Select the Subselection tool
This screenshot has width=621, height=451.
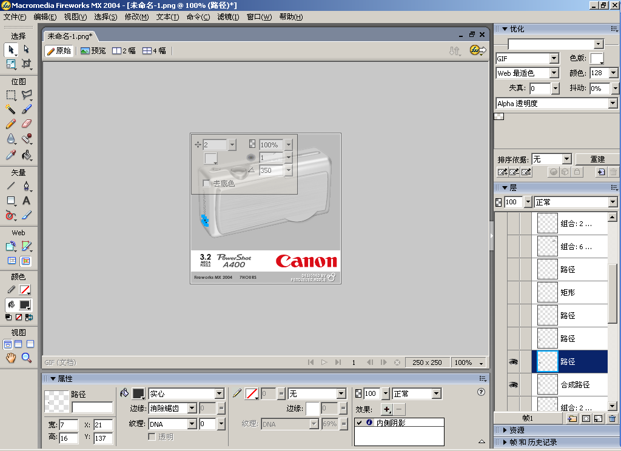point(26,50)
